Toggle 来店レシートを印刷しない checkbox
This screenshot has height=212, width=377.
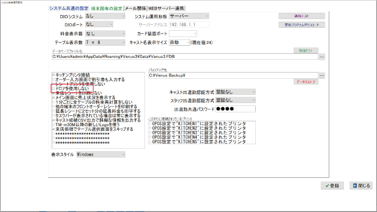click(53, 93)
